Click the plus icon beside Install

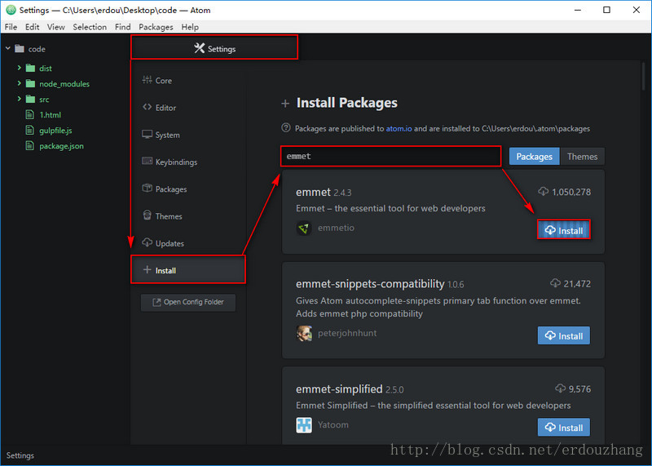pyautogui.click(x=147, y=270)
